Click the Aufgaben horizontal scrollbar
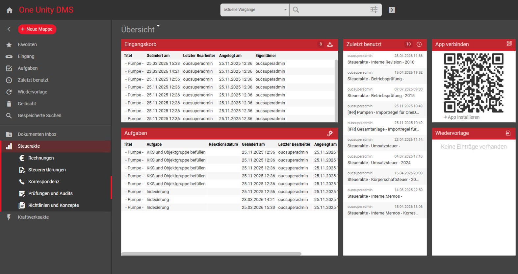This screenshot has width=518, height=274. click(211, 254)
